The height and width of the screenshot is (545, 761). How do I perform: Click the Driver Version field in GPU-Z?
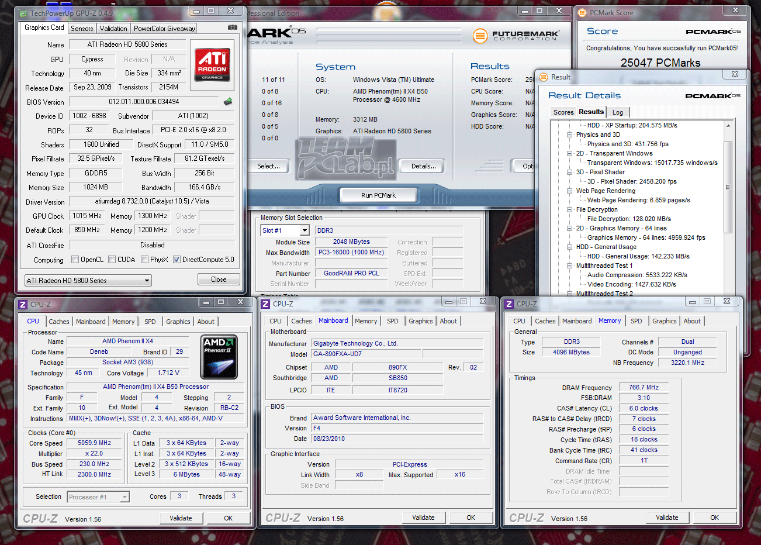pos(152,201)
